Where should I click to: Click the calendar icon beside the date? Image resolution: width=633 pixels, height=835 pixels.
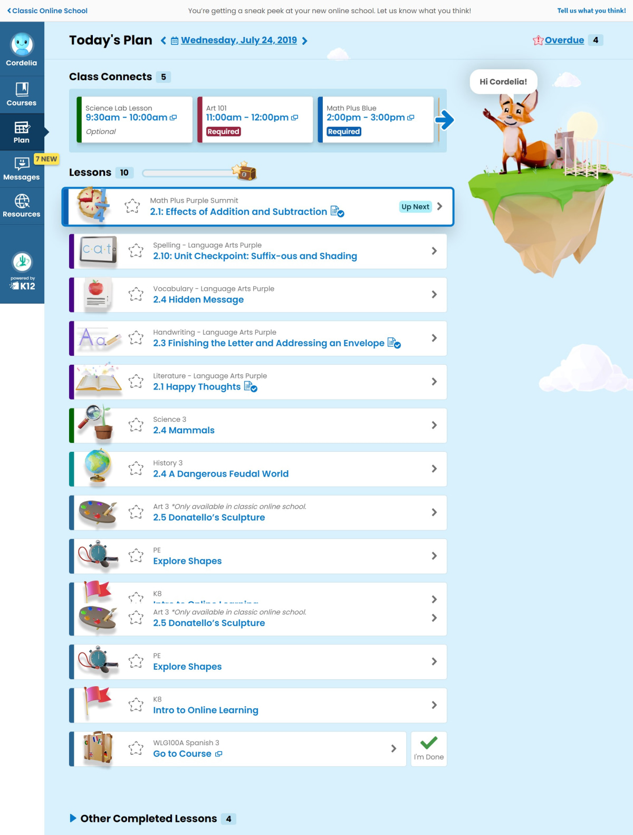[x=175, y=41]
